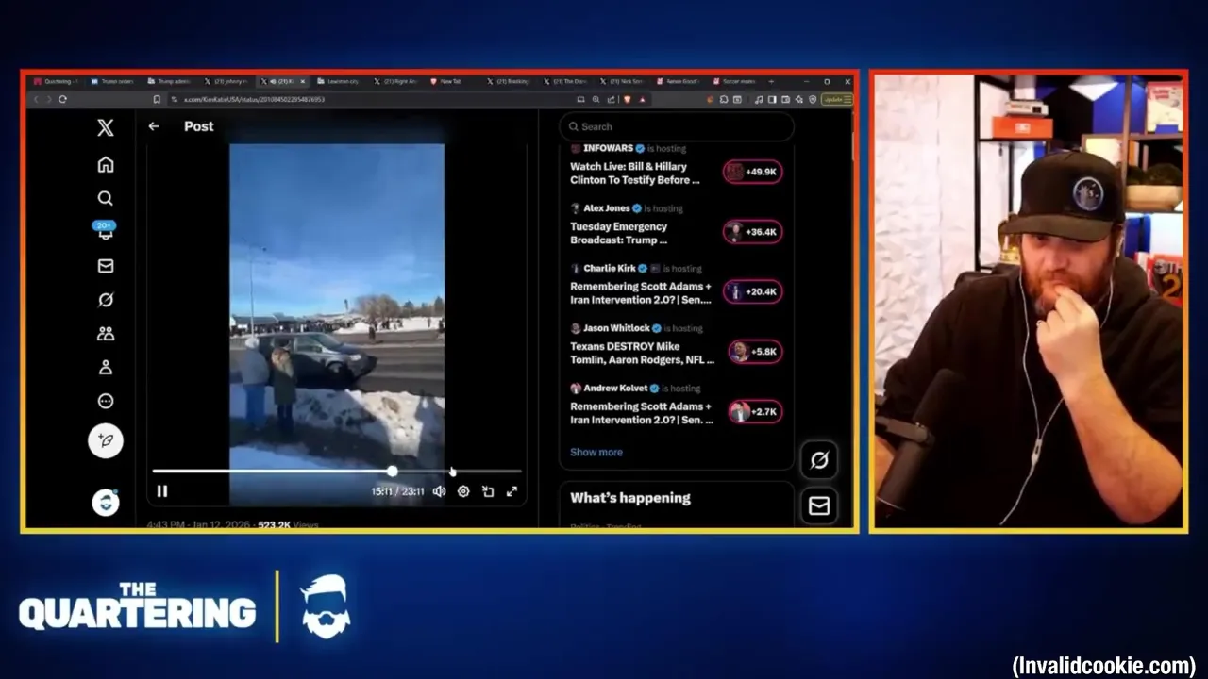Click the +20.4K listeners pill
The image size is (1208, 679).
[x=752, y=291]
